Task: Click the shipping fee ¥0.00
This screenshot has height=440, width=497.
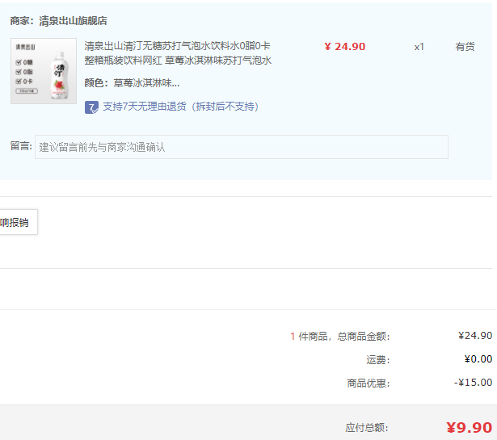Action: 478,359
